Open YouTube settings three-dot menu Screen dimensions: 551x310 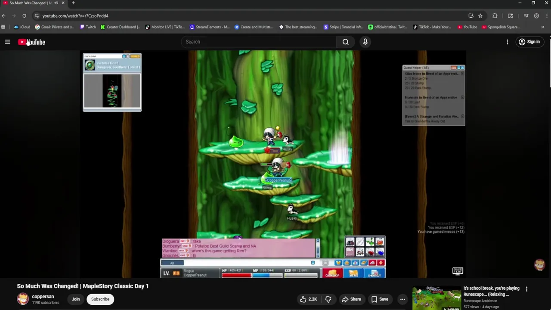tap(508, 42)
